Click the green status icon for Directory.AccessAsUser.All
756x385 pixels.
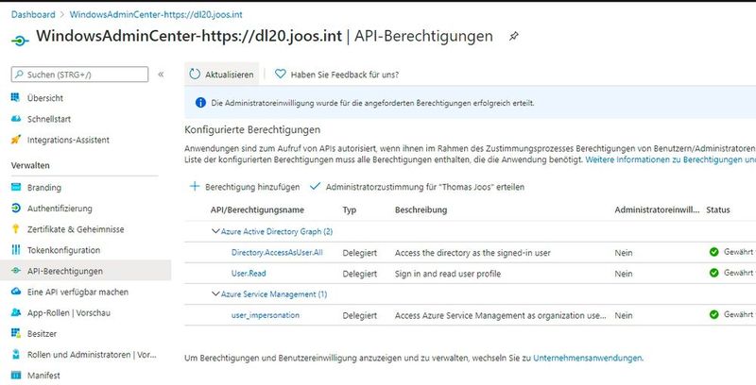coord(714,252)
